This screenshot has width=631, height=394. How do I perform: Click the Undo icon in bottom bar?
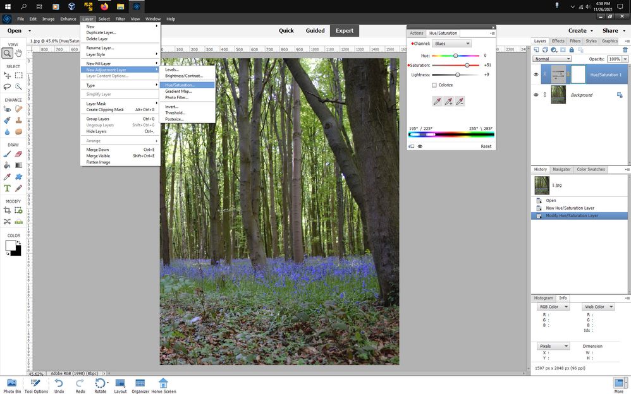pyautogui.click(x=59, y=384)
